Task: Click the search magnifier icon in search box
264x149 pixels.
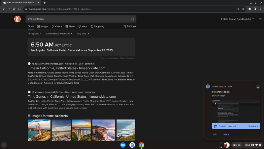Action: (132, 19)
